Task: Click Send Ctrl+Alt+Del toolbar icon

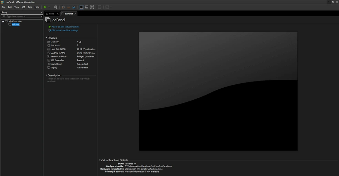Action: [x=55, y=7]
